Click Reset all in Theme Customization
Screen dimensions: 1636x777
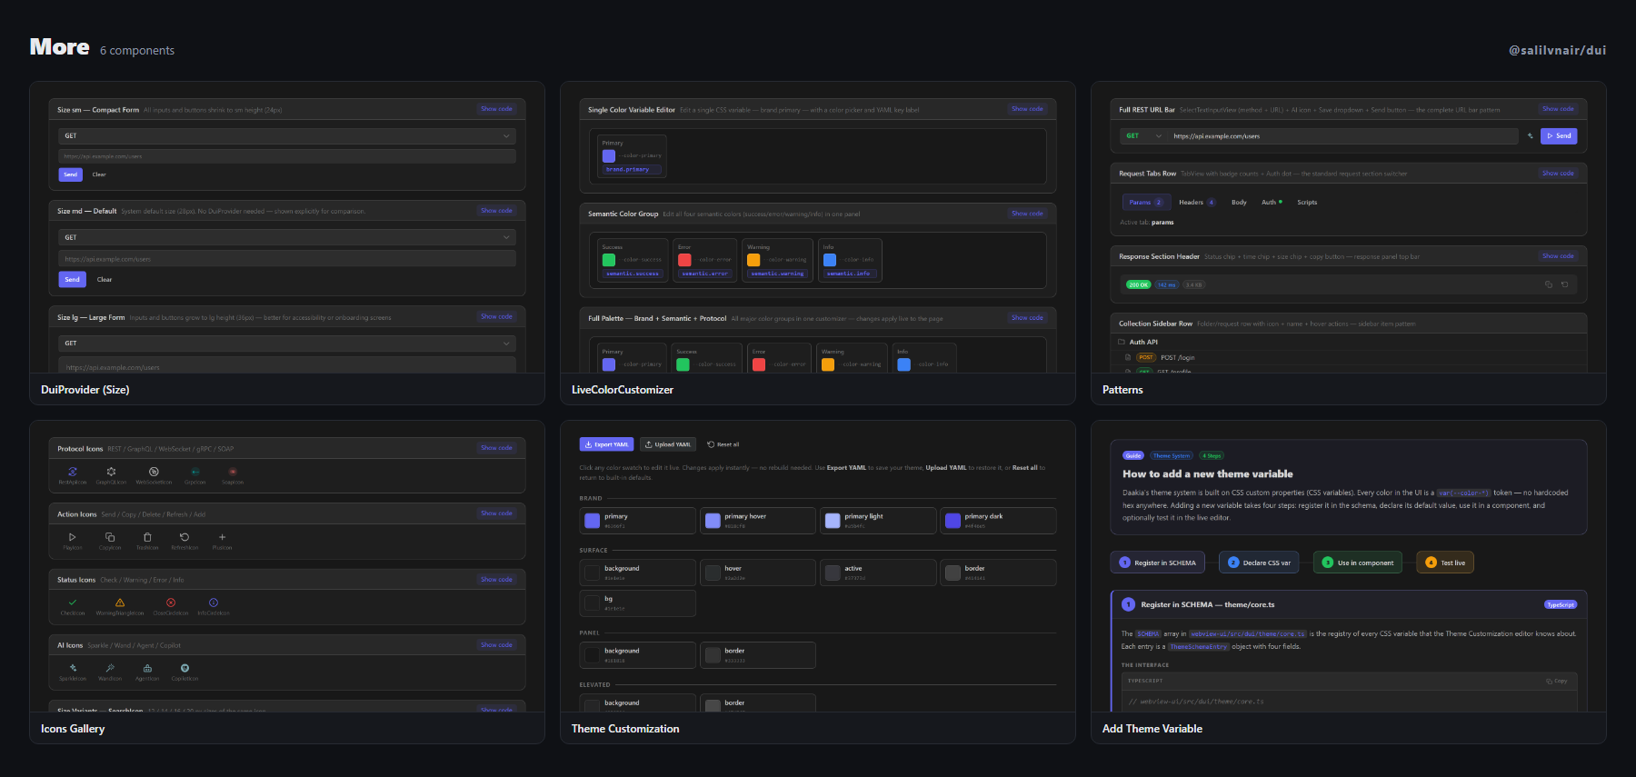click(723, 444)
